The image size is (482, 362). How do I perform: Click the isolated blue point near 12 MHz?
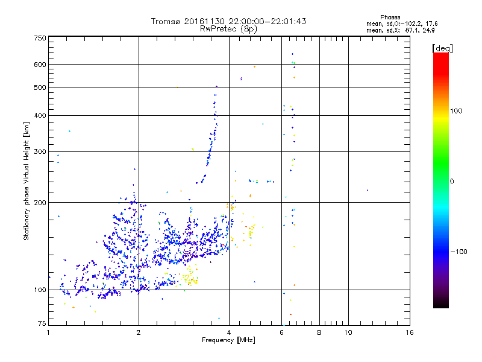coord(368,190)
